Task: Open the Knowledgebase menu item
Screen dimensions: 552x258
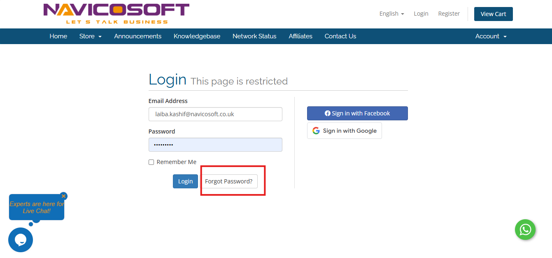Action: click(197, 36)
